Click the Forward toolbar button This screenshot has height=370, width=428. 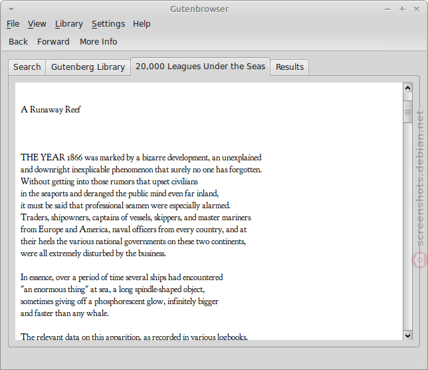(x=53, y=42)
